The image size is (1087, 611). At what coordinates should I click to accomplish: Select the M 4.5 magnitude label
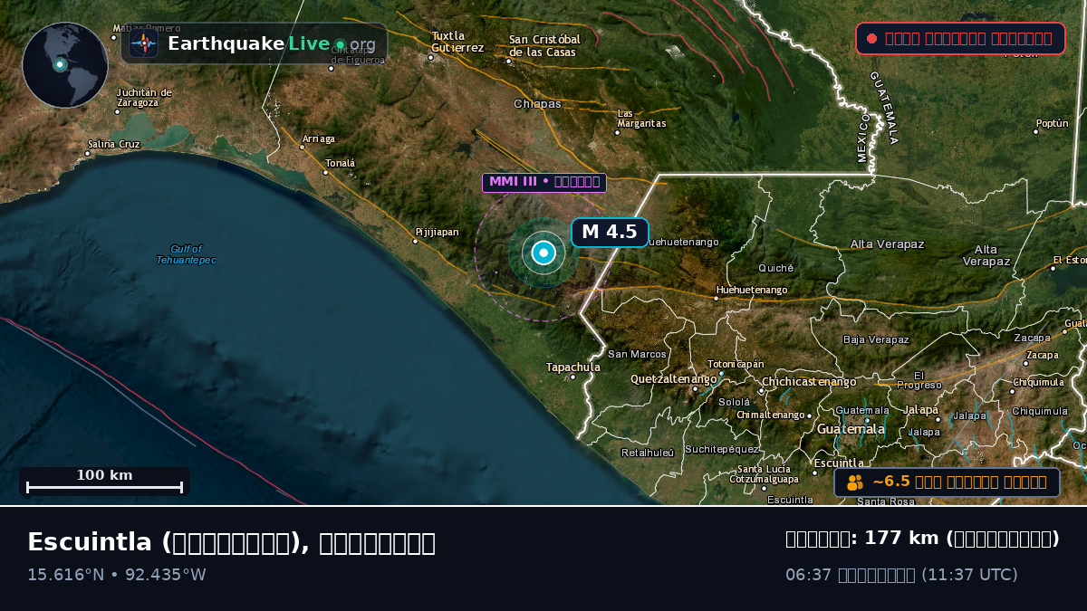coord(610,232)
